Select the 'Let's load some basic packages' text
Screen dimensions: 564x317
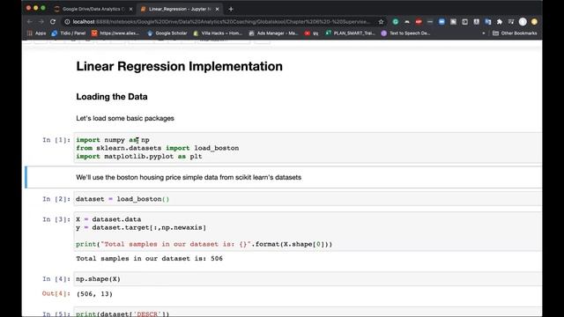coord(125,118)
